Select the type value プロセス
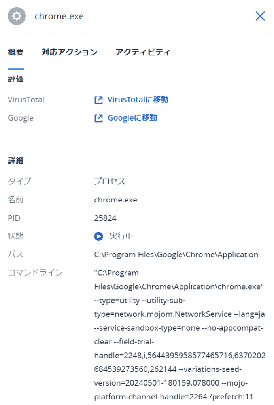Screen dimensions: 274x405 tap(110, 181)
